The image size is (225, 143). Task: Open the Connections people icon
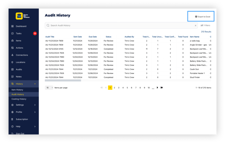tap(12, 55)
